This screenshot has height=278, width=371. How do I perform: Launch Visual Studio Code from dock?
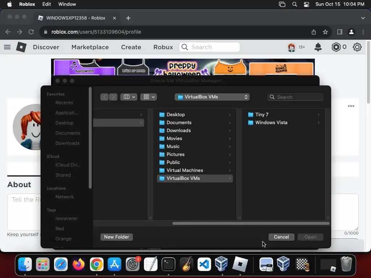[204, 264]
